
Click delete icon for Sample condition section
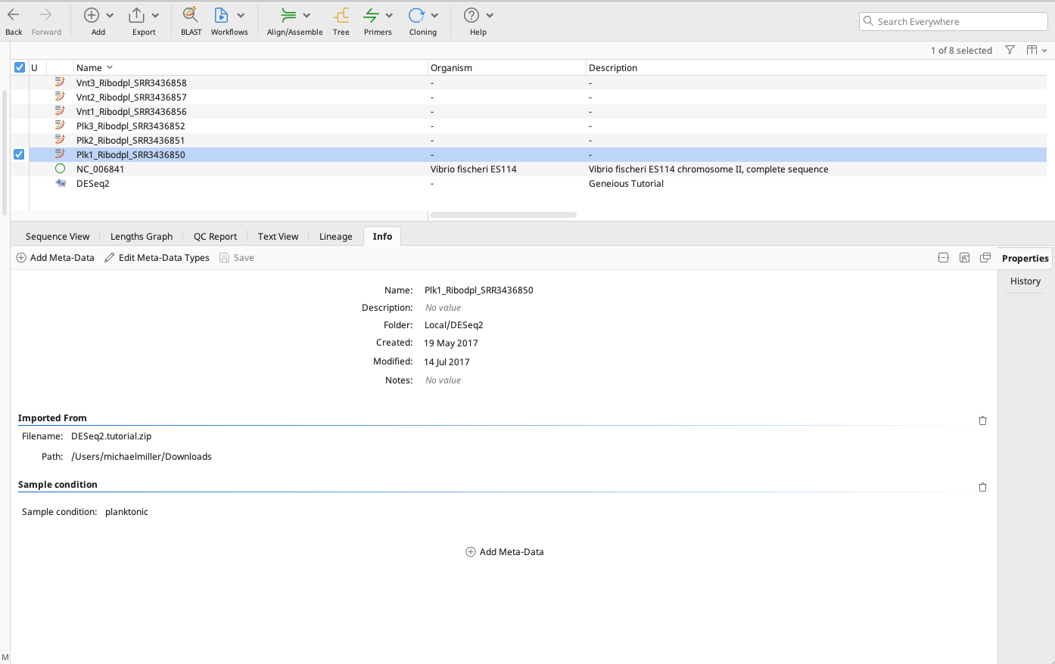click(x=982, y=487)
